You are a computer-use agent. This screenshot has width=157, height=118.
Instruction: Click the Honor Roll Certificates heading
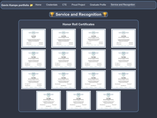coord(78,24)
